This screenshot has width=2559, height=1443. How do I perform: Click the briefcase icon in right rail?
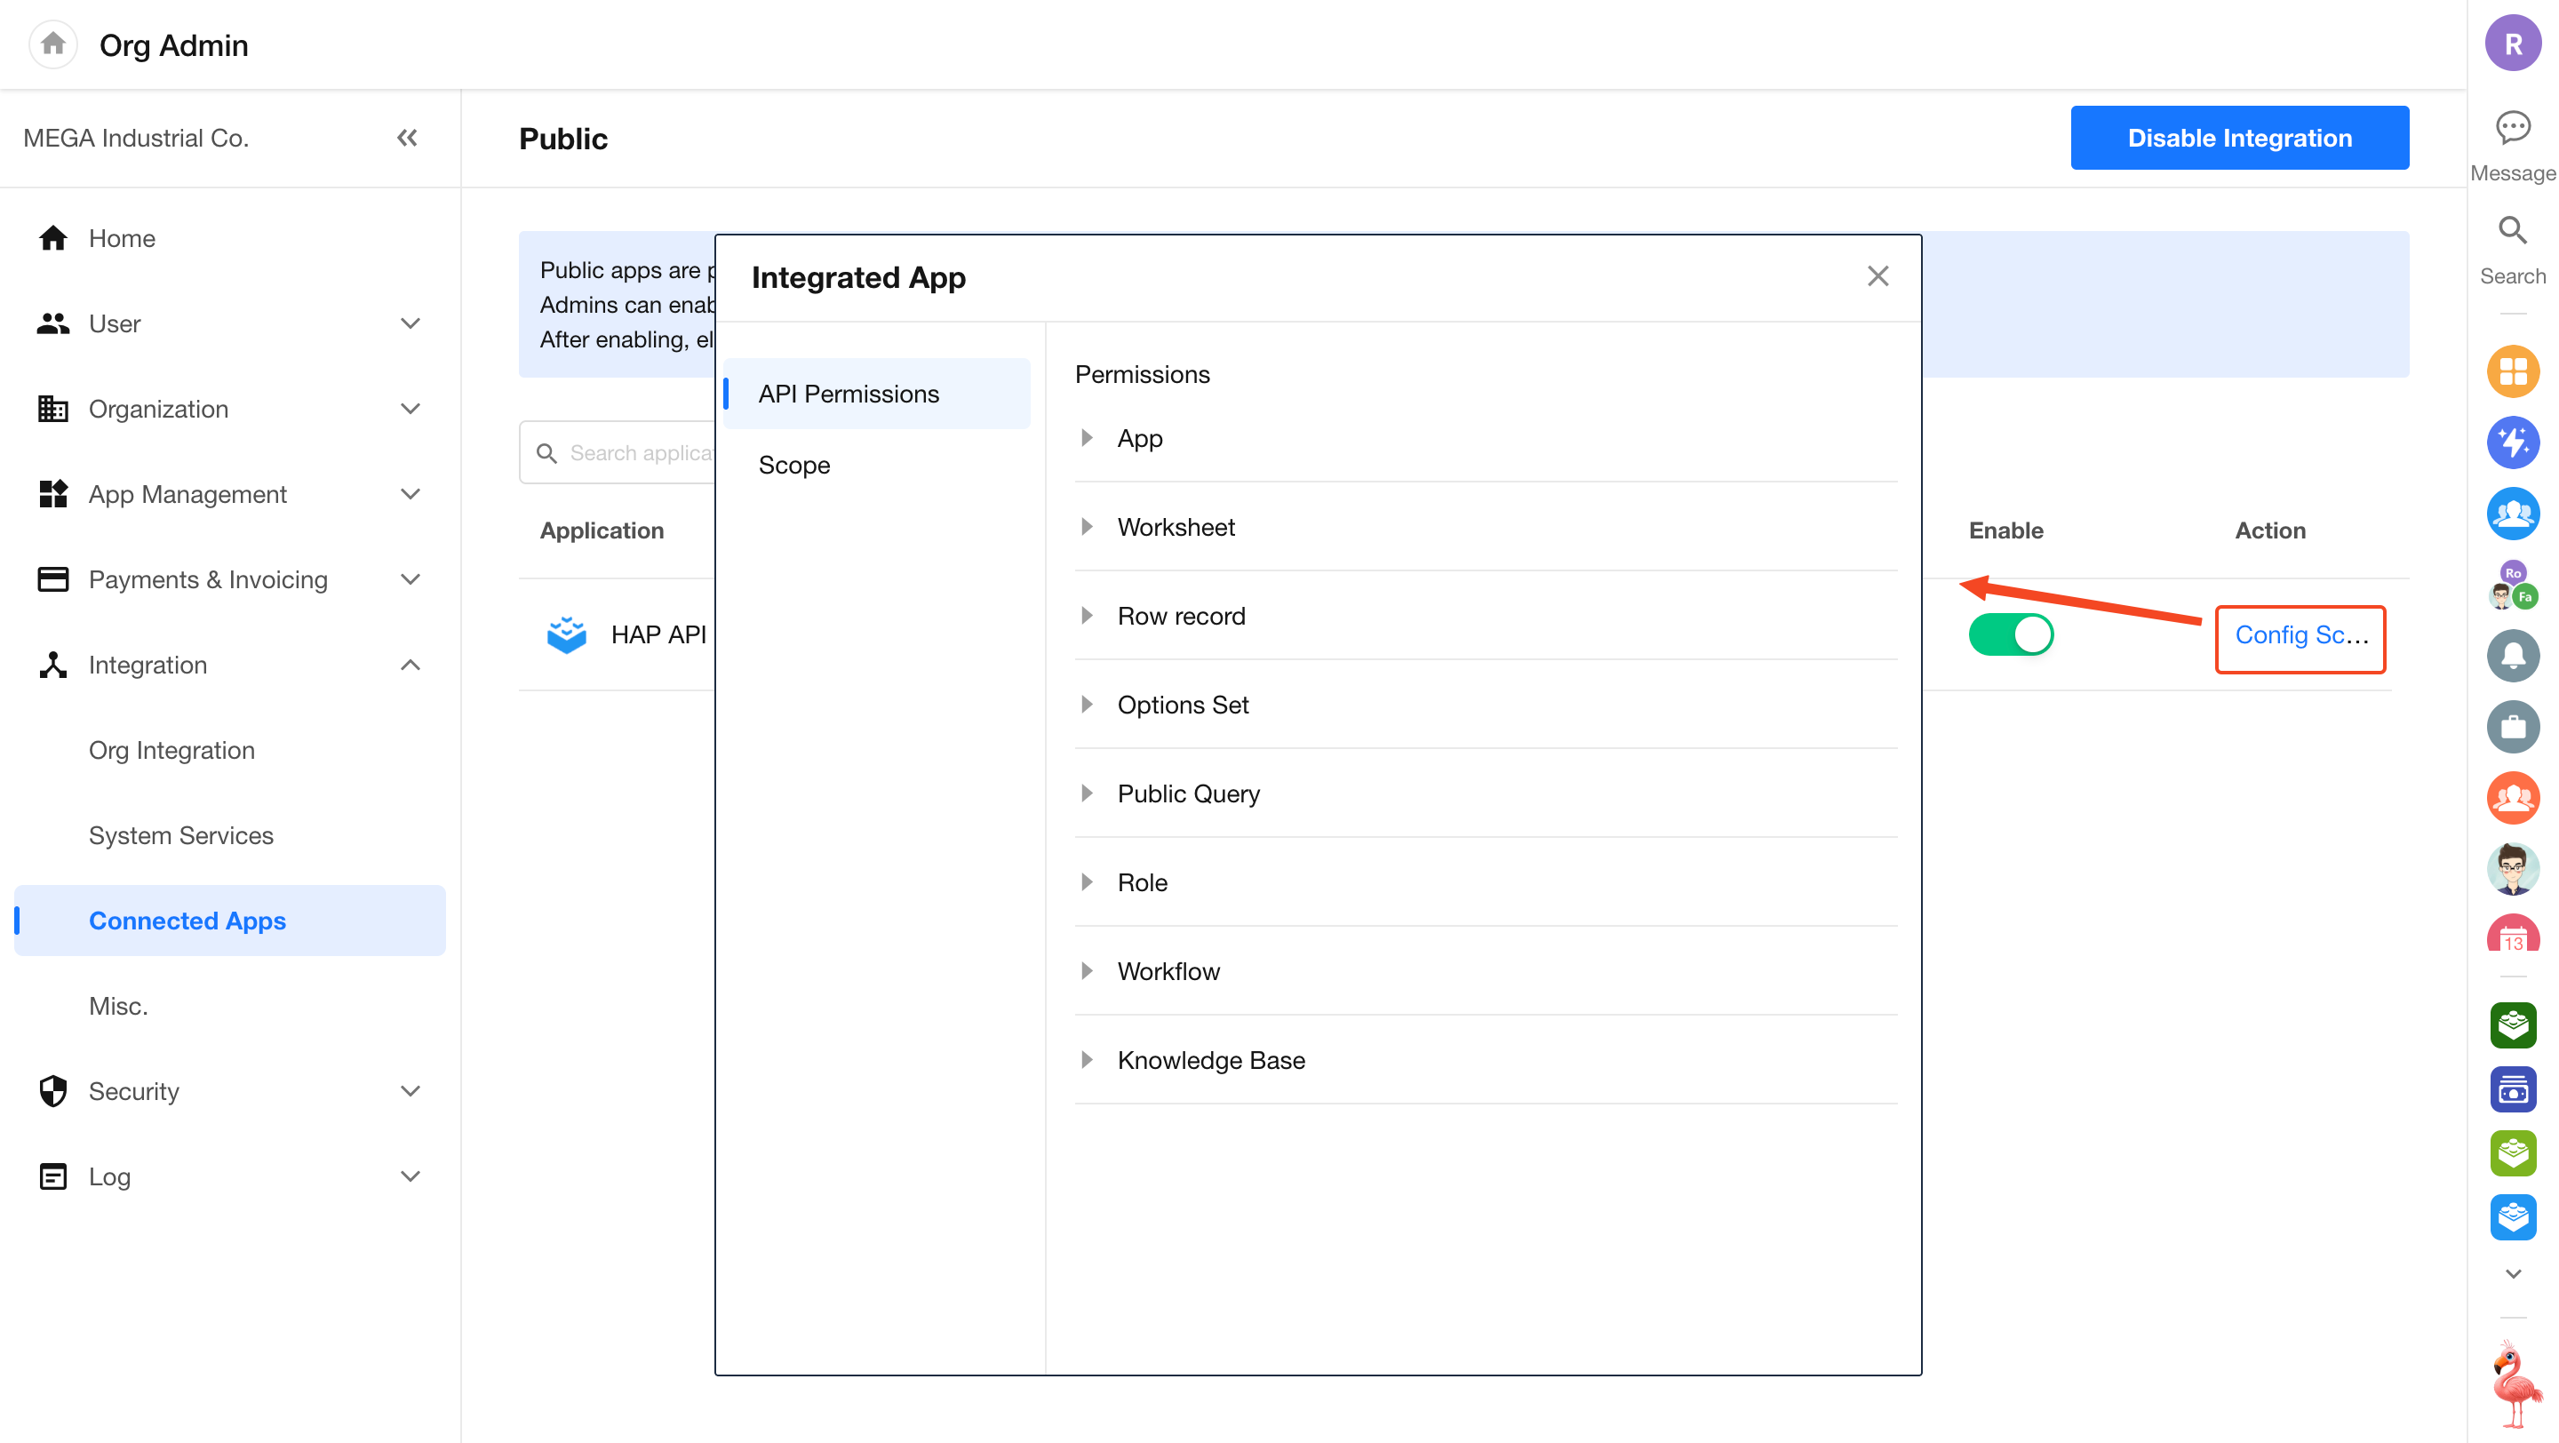coord(2512,727)
